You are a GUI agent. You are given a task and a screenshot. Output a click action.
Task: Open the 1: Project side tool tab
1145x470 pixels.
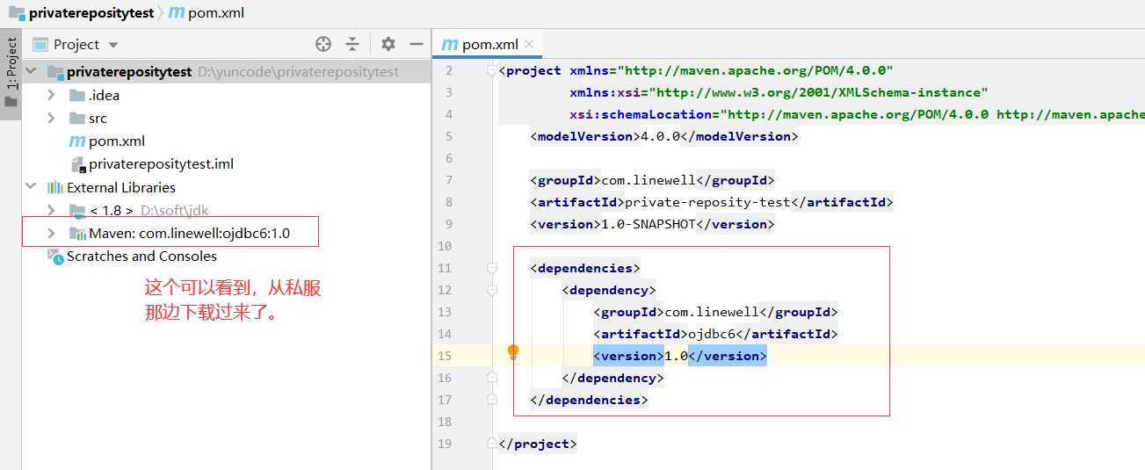pyautogui.click(x=11, y=64)
